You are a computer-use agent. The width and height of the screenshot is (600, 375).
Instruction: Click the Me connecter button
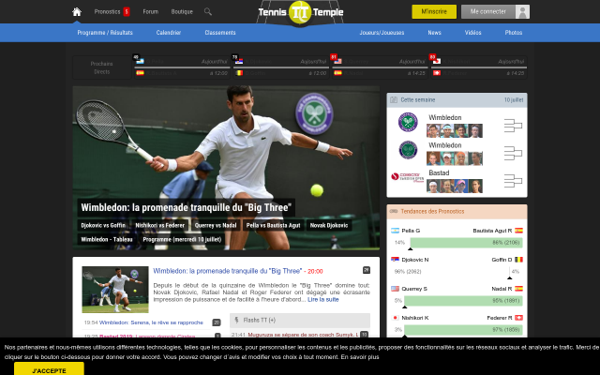488,12
